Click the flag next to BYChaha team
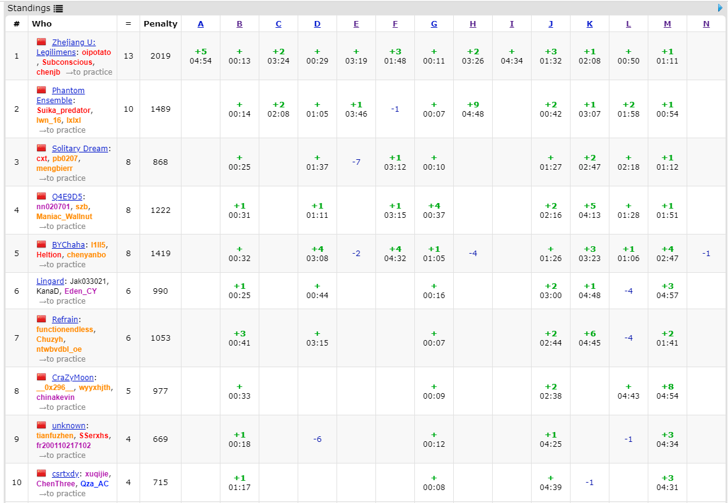The width and height of the screenshot is (728, 503). pyautogui.click(x=41, y=244)
